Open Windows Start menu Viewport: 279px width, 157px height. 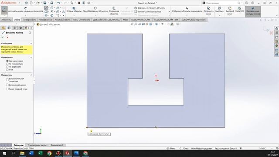point(4,153)
